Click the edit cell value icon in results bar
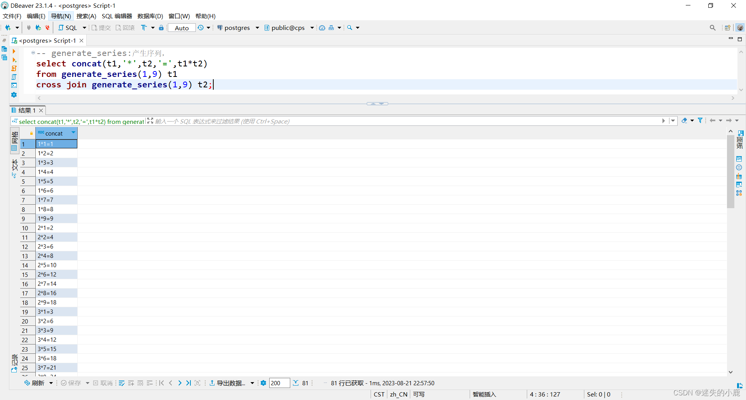 tap(122, 383)
